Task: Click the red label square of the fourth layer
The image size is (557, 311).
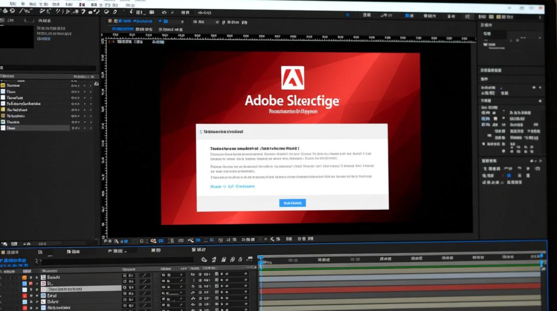Action: coord(24,296)
